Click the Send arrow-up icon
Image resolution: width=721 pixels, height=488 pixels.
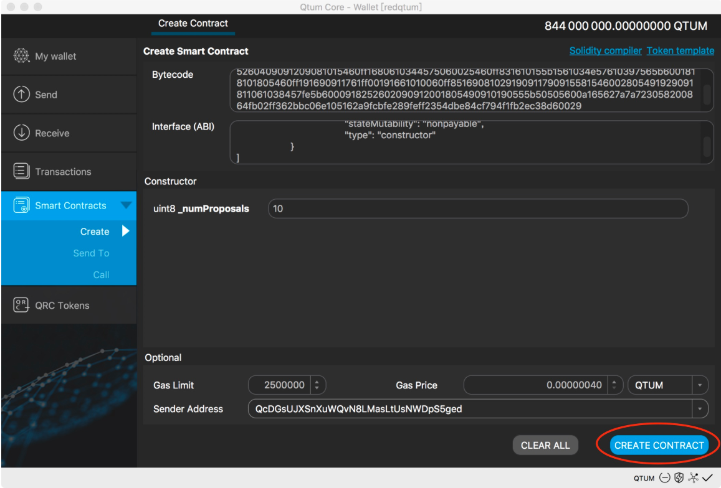(21, 94)
